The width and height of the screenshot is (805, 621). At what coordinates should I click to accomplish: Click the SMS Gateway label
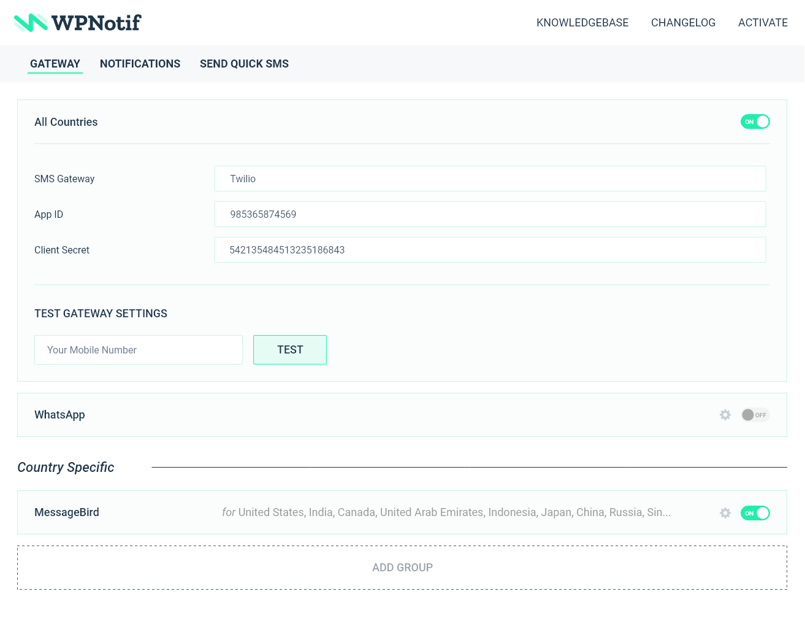tap(64, 179)
